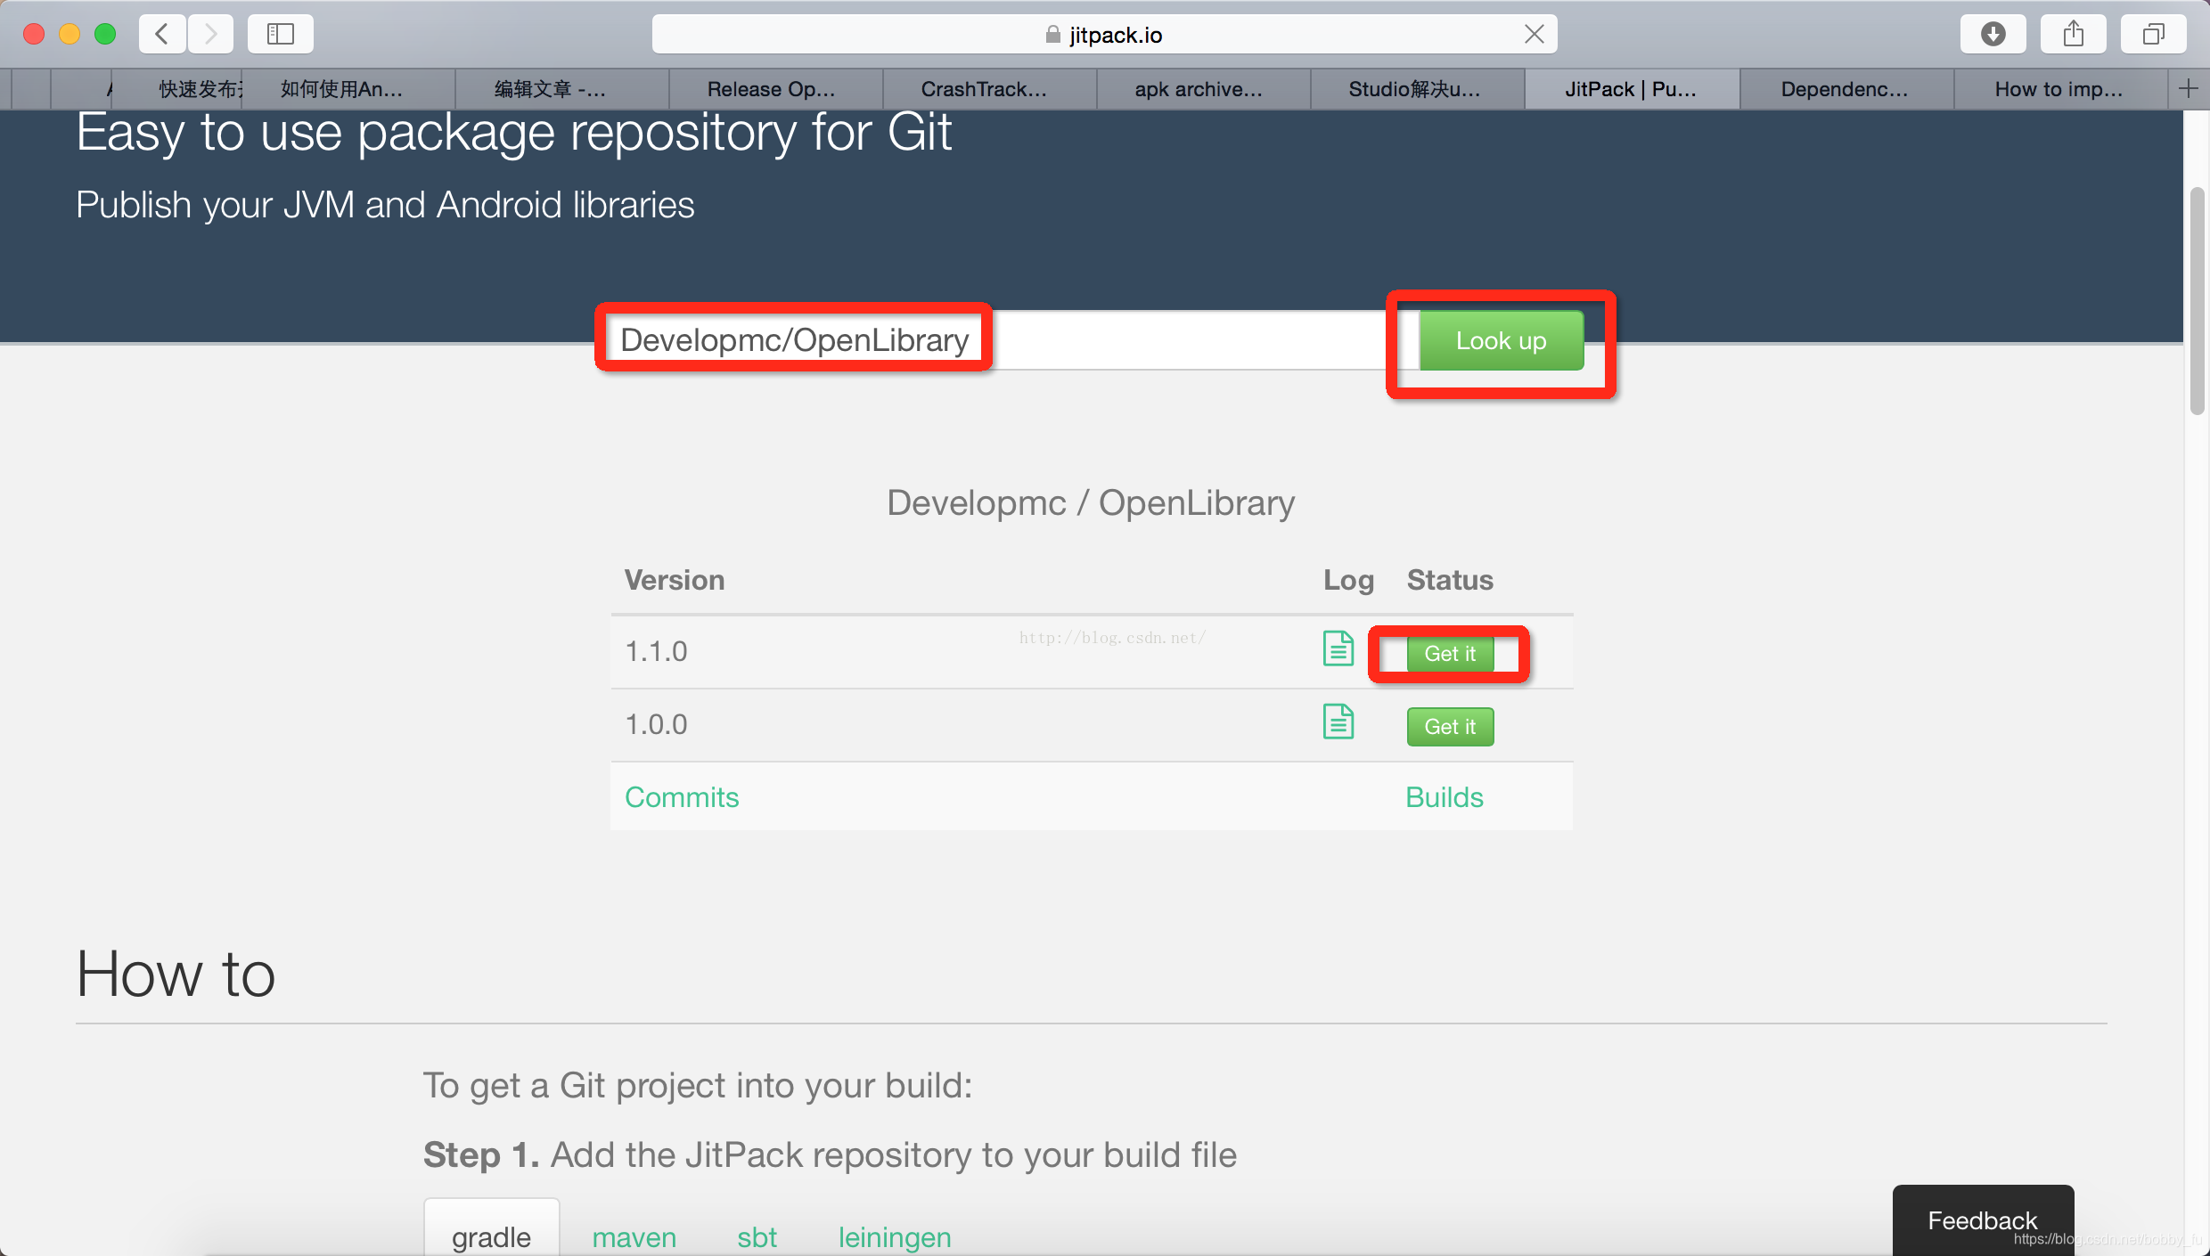Screen dimensions: 2210x1256
Task: Go back with Safari's back arrow
Action: pyautogui.click(x=162, y=34)
